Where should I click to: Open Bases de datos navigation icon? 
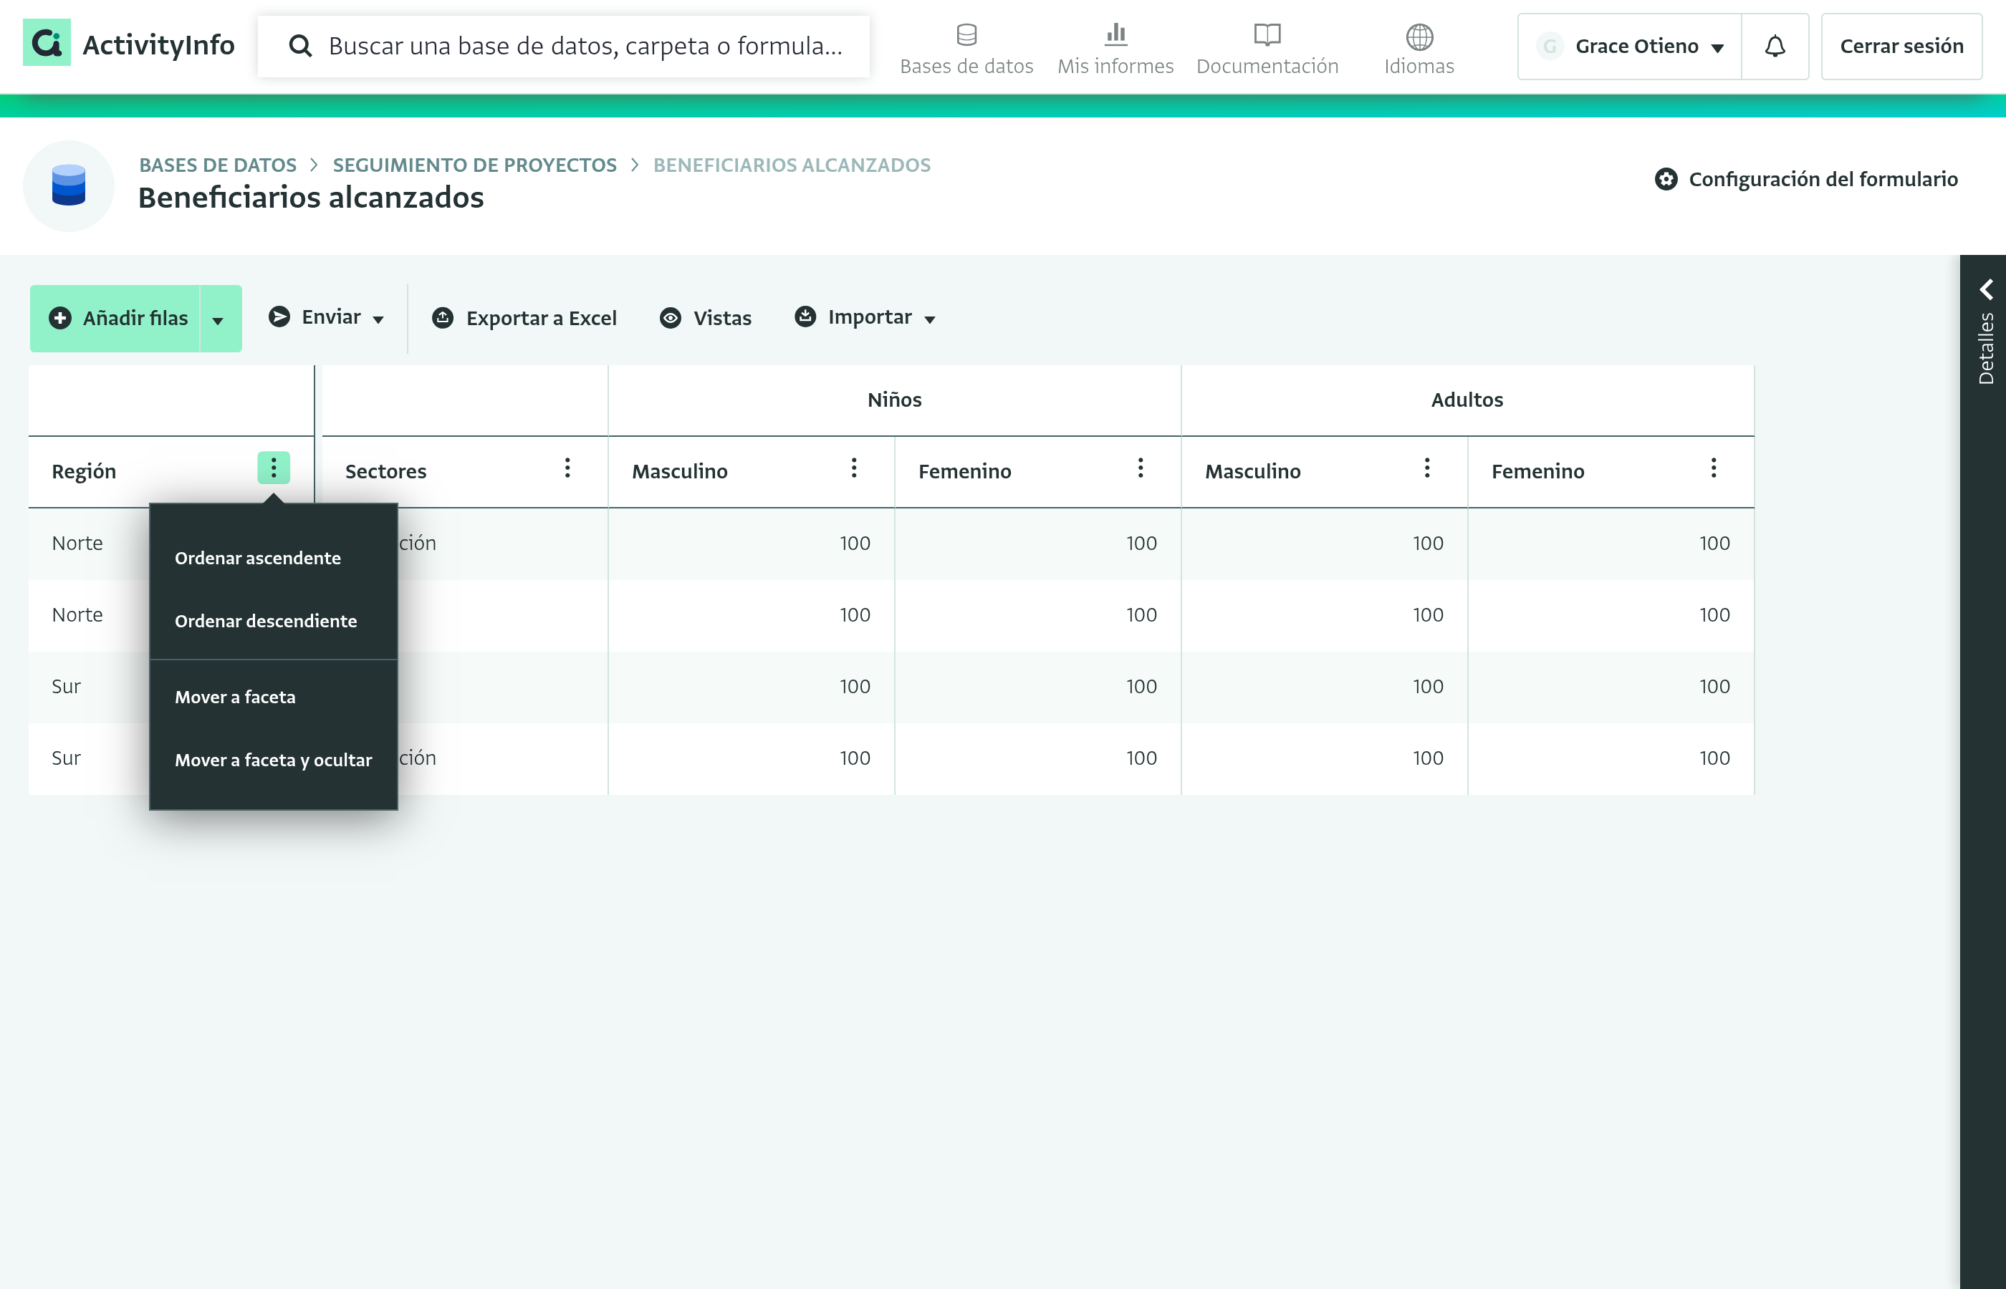coord(966,35)
